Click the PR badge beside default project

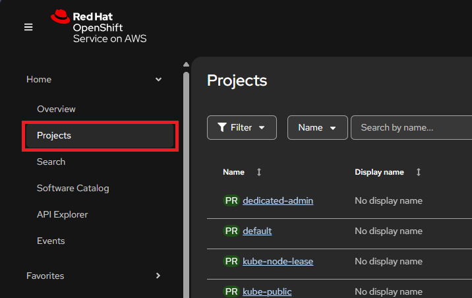(x=231, y=231)
